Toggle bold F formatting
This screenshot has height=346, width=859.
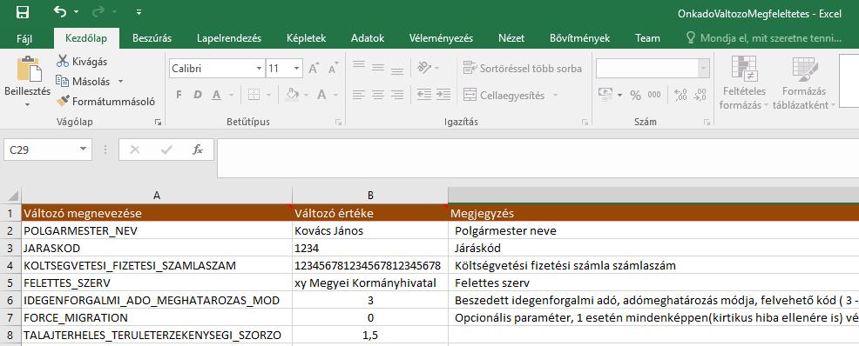pyautogui.click(x=179, y=95)
